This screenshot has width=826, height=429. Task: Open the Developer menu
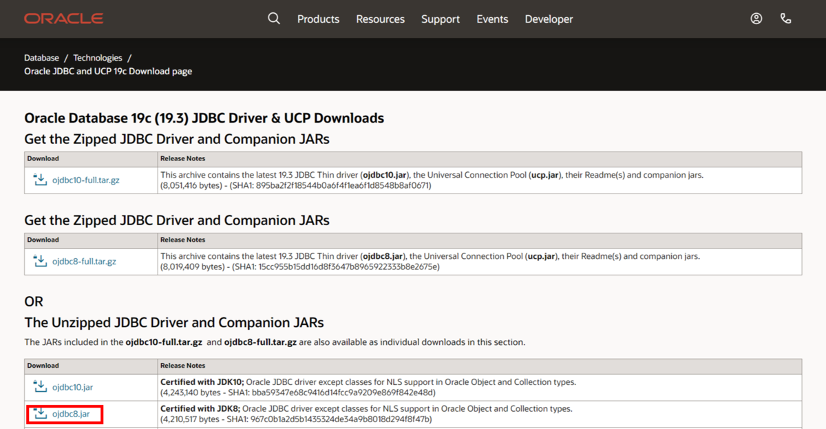(x=549, y=19)
